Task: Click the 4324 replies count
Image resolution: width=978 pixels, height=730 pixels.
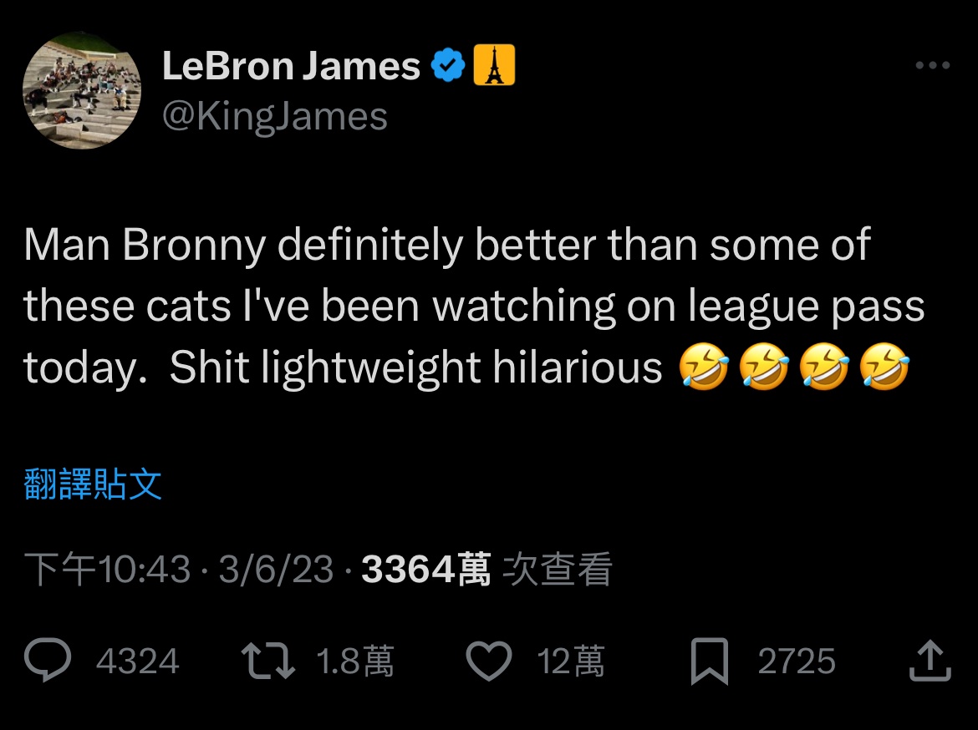Action: tap(138, 662)
